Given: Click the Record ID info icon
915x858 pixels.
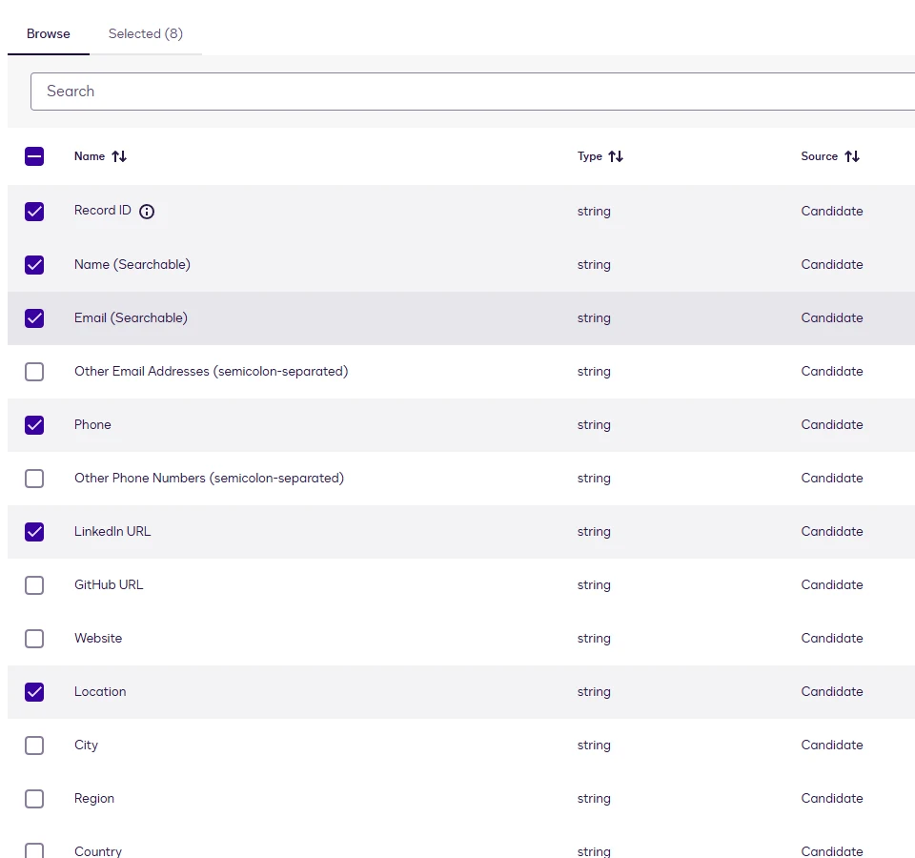Looking at the screenshot, I should pyautogui.click(x=147, y=212).
